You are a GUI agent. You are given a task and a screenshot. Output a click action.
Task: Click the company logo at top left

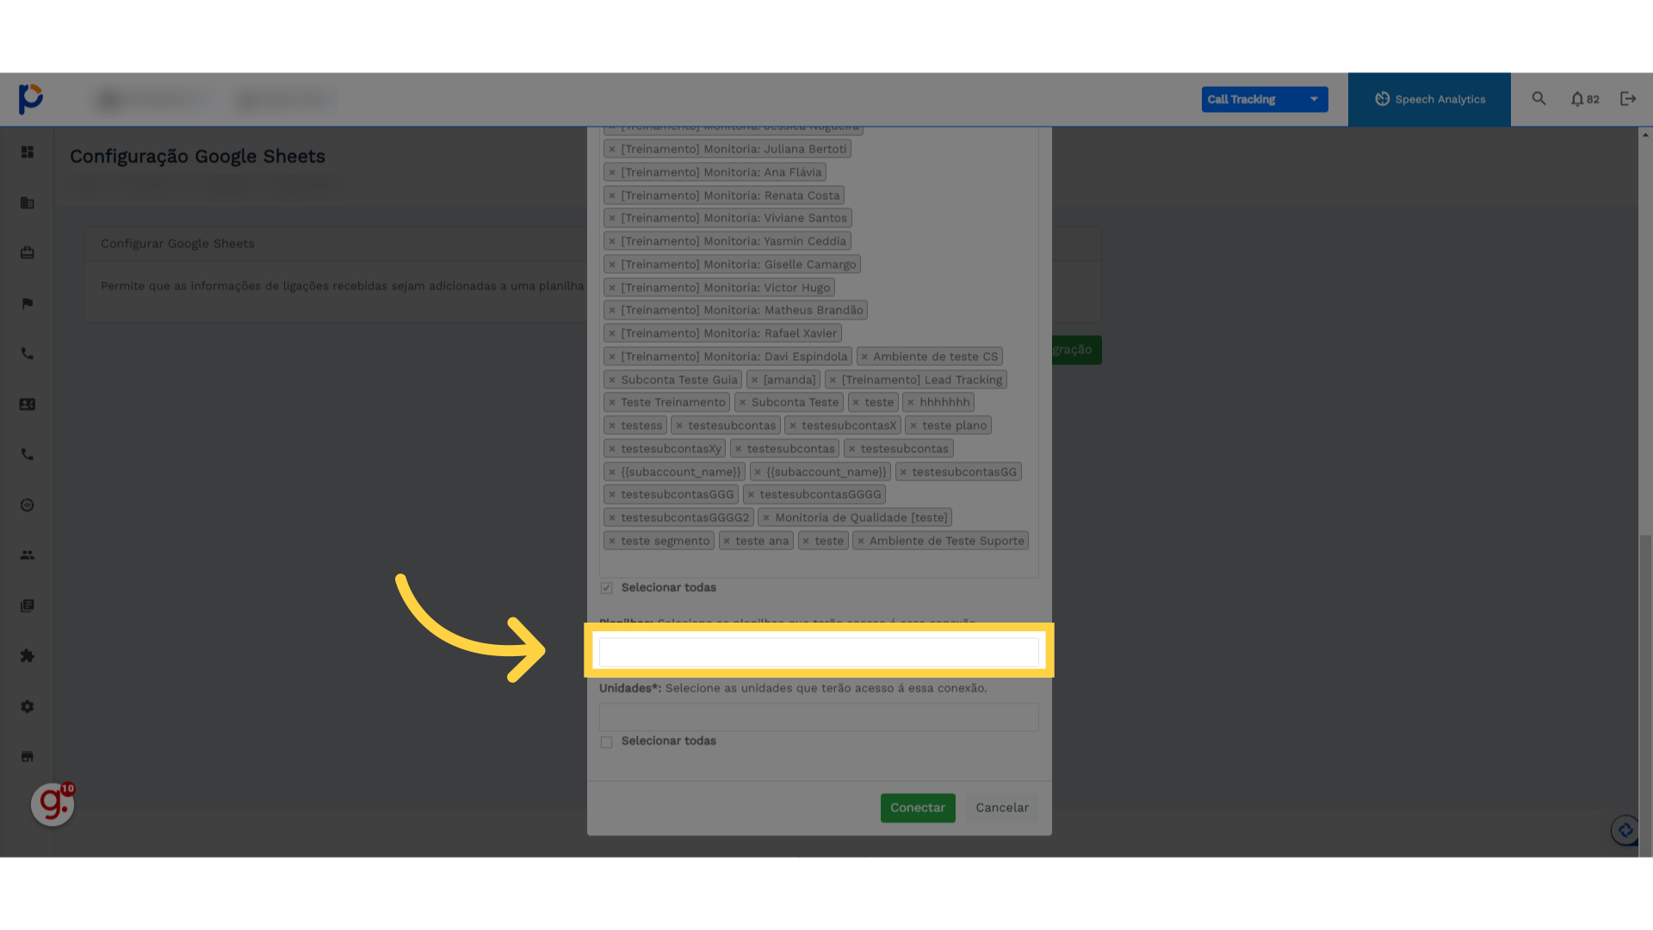click(31, 99)
